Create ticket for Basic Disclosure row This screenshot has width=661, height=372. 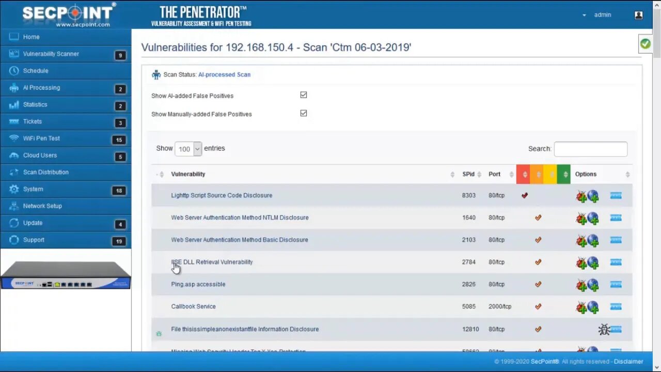616,240
